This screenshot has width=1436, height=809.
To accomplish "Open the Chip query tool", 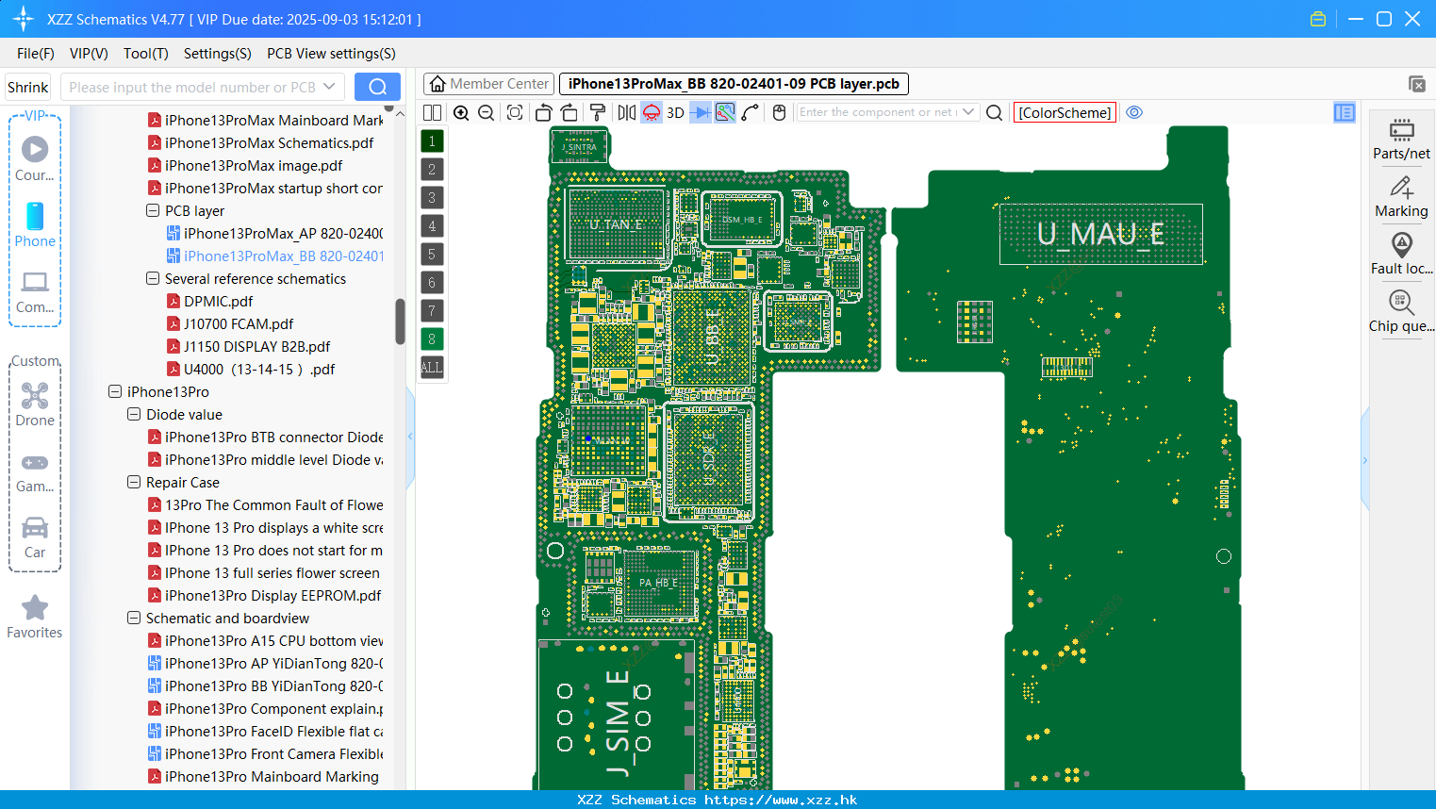I will pyautogui.click(x=1401, y=311).
